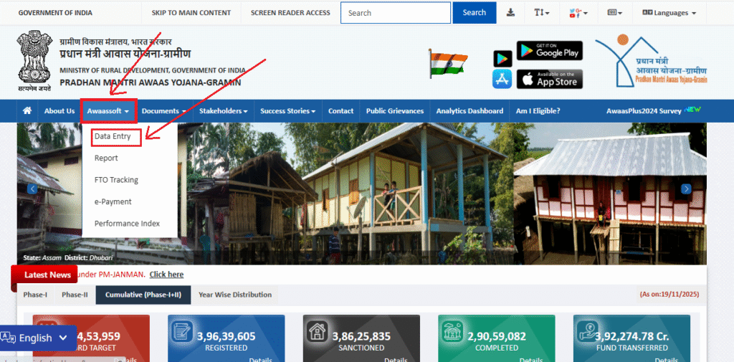734x362 pixels.
Task: Click the Available on the App Store badge
Action: pyautogui.click(x=550, y=79)
